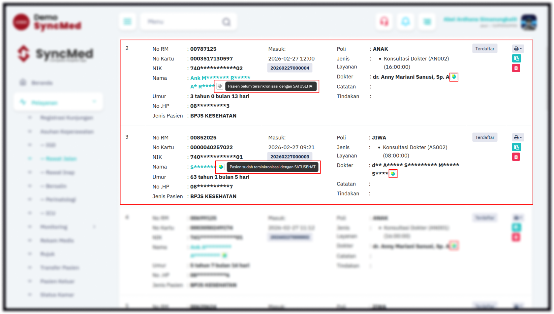Toggle sidebar with hamburger menu icon
This screenshot has height=314, width=554.
128,22
